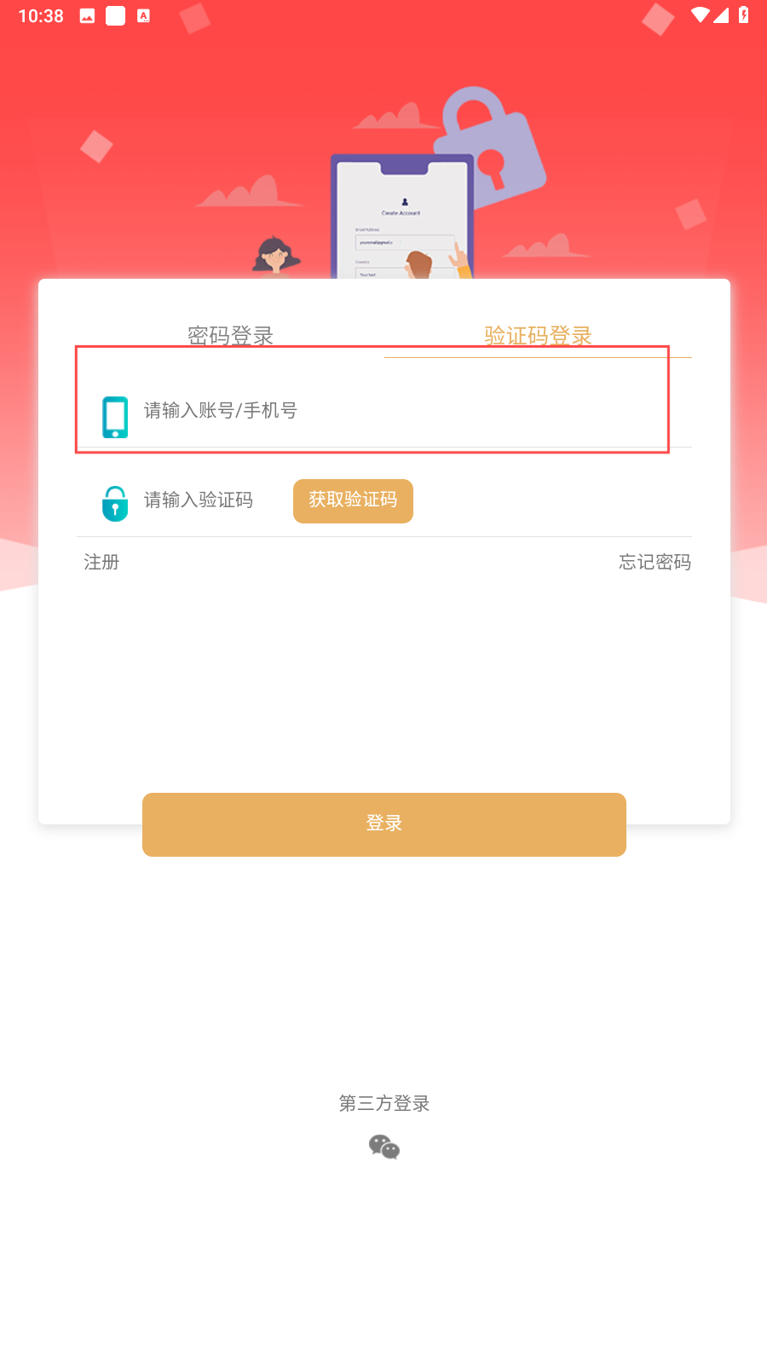Click the 忘记密码 link

pos(655,562)
